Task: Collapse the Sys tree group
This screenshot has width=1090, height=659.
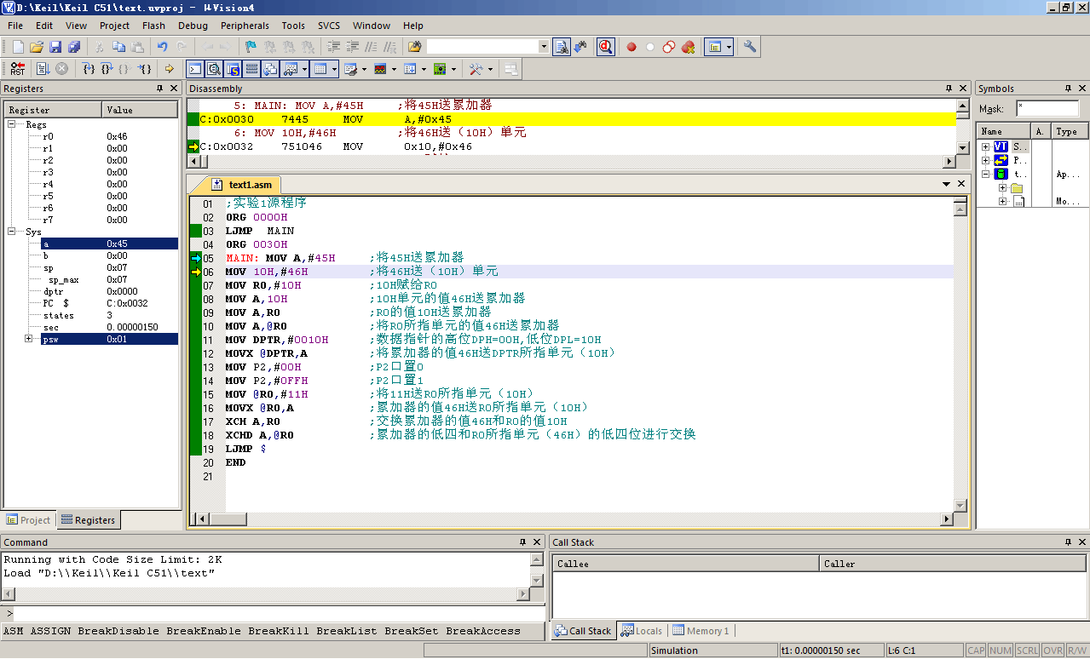Action: click(13, 232)
